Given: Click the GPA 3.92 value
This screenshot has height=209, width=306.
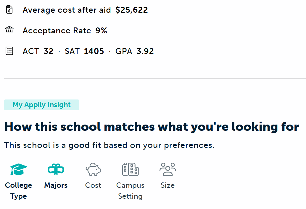Looking at the screenshot, I should click(x=135, y=51).
